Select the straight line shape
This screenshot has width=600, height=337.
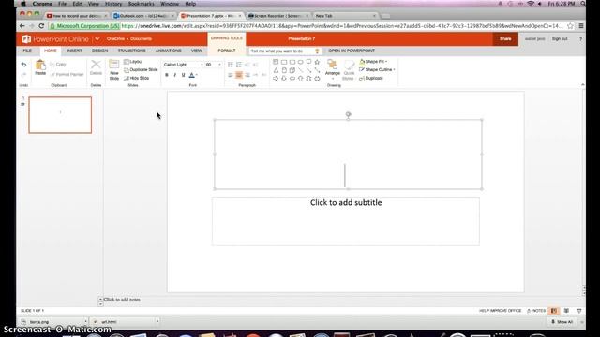(301, 70)
